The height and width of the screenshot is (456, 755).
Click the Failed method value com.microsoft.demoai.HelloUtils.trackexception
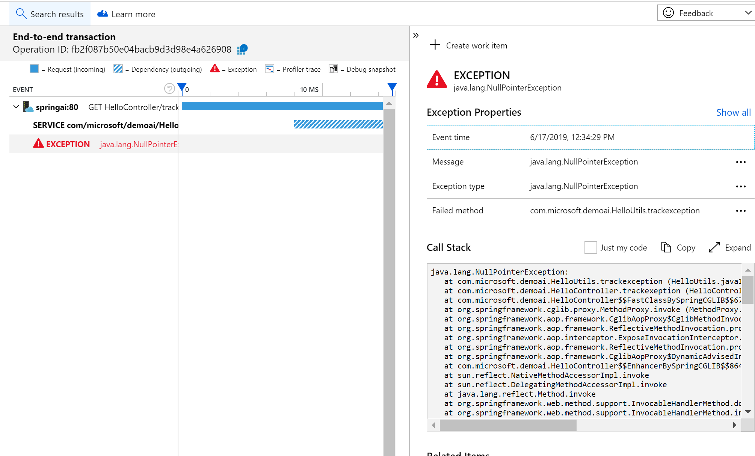(615, 211)
